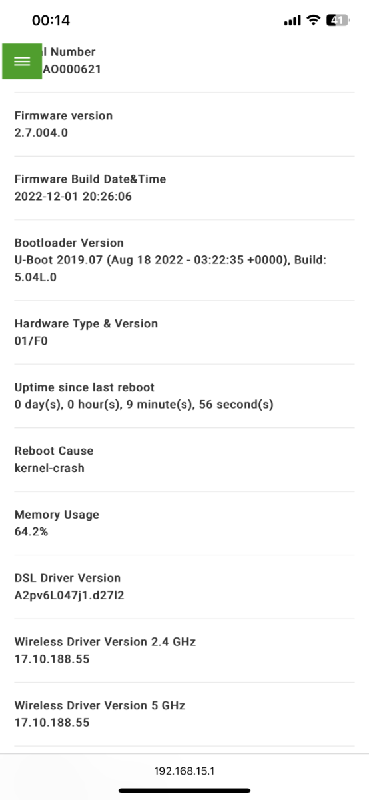Tap the Hardware Type & Version value 01/F0
Screen dimensions: 369x800
point(31,341)
